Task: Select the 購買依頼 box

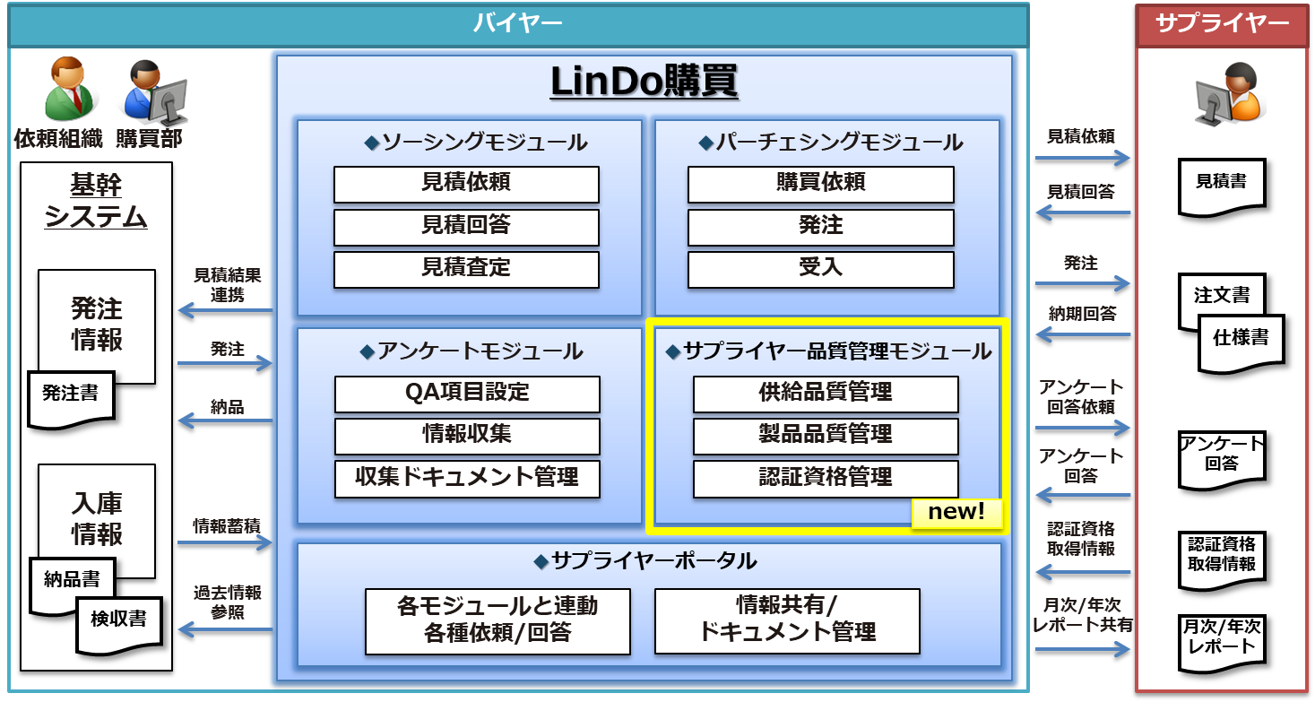Action: coord(821,185)
